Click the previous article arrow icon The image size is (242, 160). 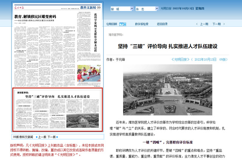click(x=196, y=24)
